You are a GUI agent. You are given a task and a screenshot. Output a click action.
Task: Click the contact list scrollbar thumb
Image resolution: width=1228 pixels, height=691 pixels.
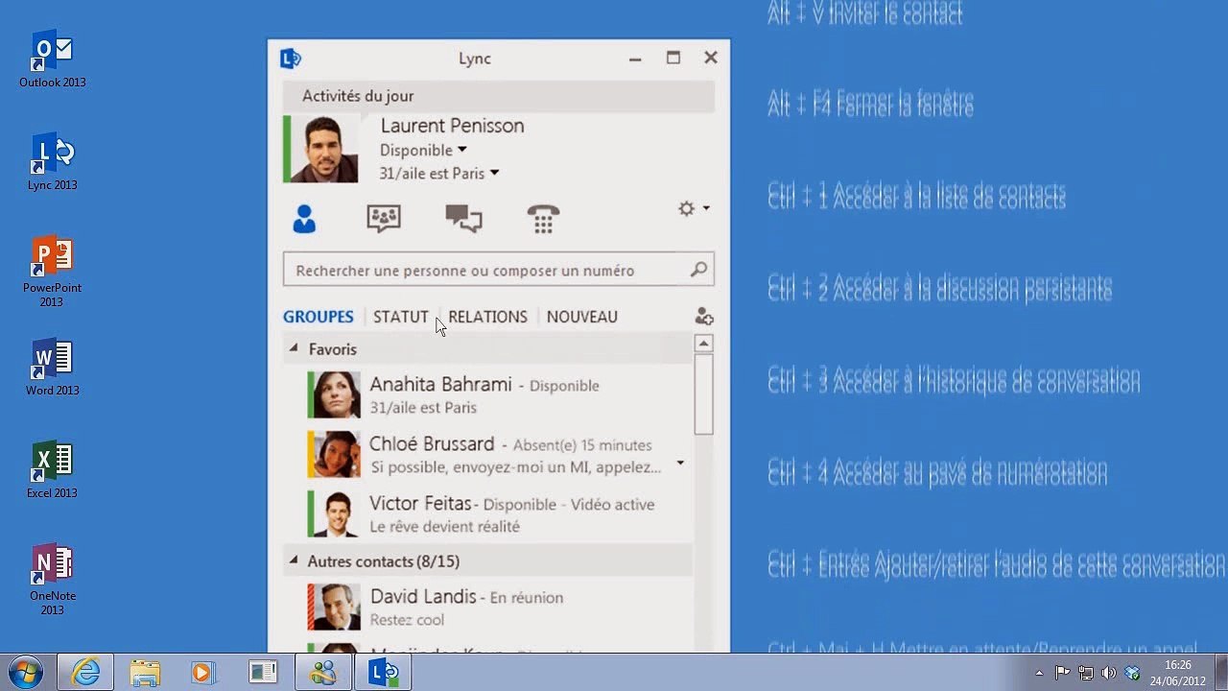704,394
